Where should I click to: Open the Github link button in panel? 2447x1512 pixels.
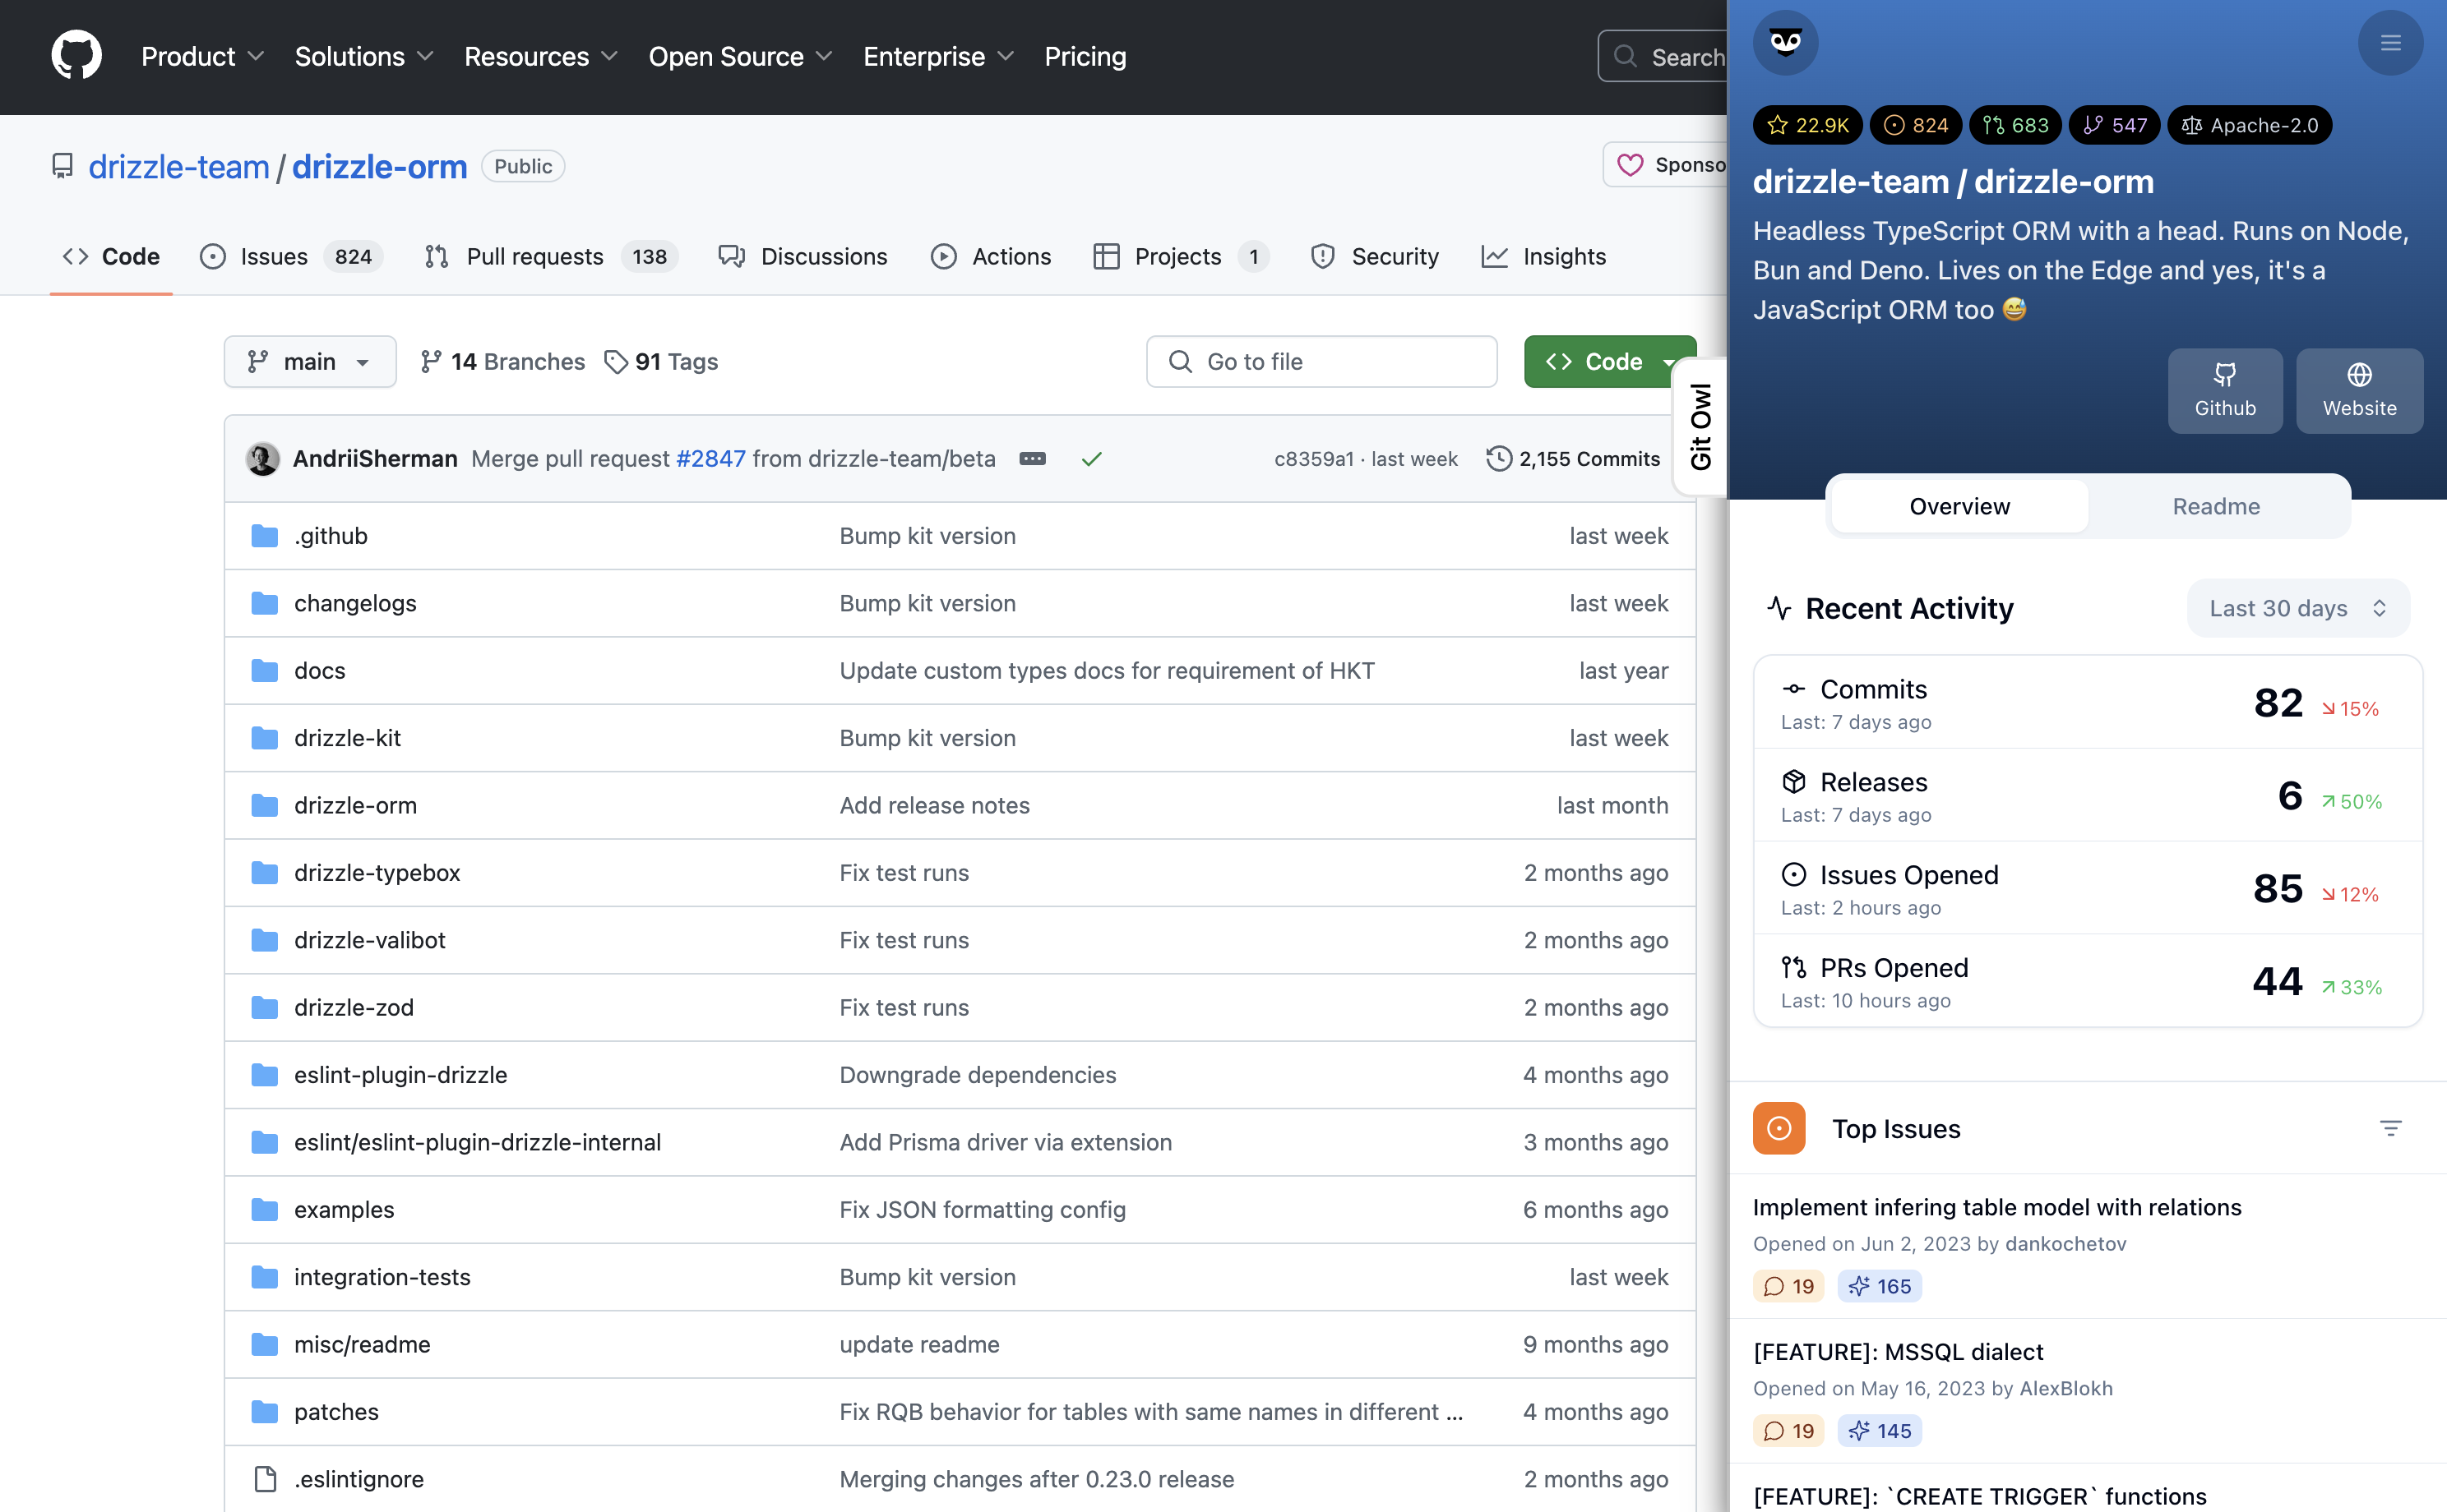[2224, 390]
